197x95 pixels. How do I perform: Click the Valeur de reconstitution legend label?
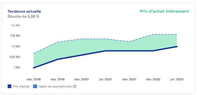(x=55, y=87)
